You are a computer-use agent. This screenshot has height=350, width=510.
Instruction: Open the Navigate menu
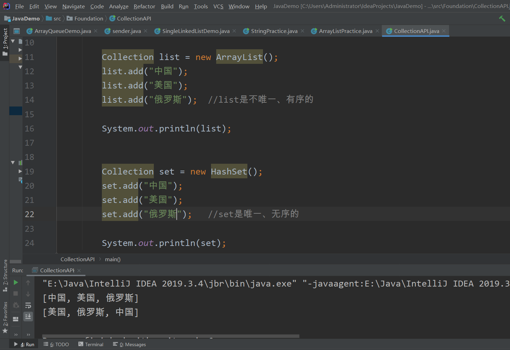click(73, 6)
